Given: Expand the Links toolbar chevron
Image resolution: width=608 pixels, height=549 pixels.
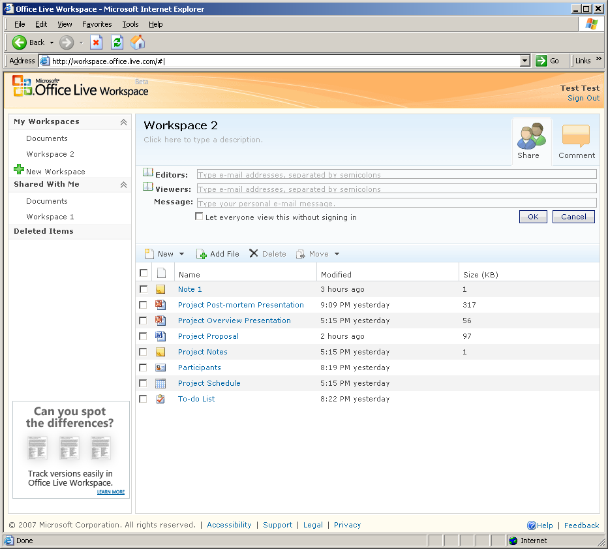Looking at the screenshot, I should (x=599, y=59).
